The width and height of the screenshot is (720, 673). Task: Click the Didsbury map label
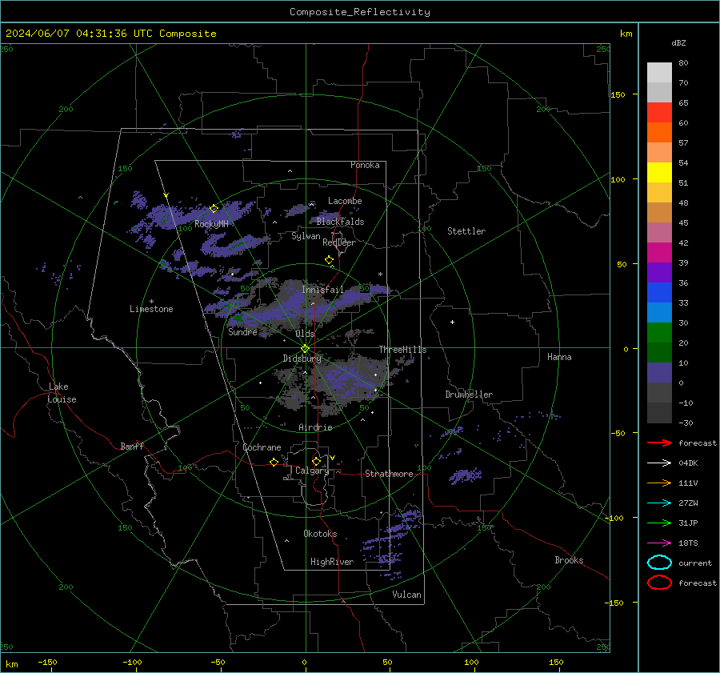click(302, 359)
